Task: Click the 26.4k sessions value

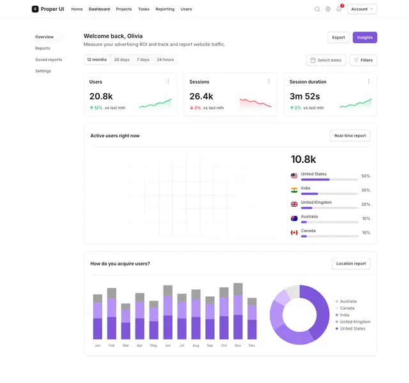Action: 201,96
